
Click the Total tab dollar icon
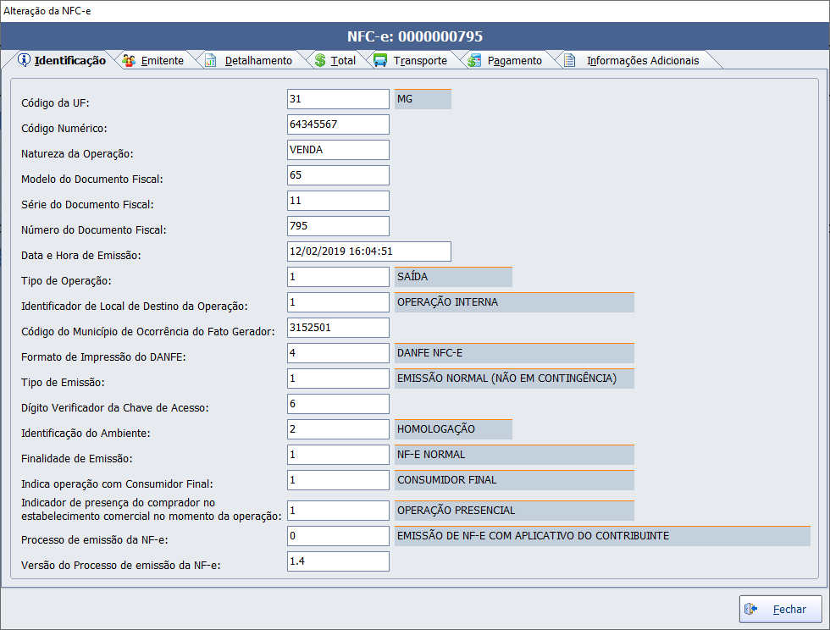pos(320,60)
